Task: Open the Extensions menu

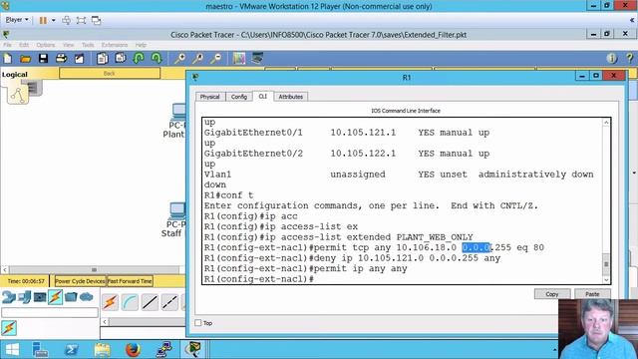Action: tap(115, 45)
